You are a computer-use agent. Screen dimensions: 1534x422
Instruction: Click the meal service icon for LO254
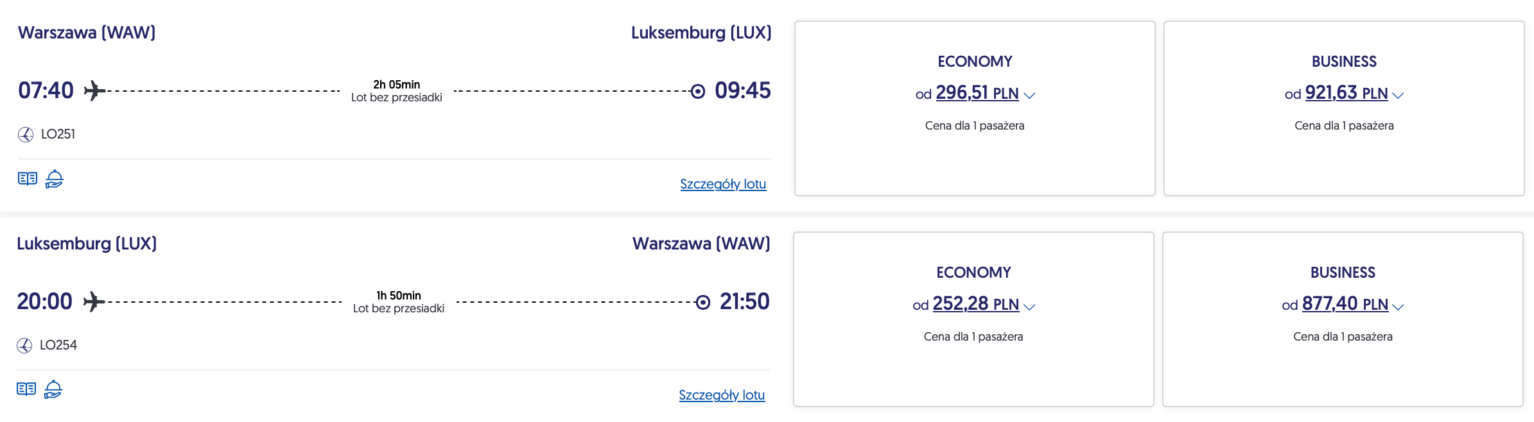pos(53,389)
